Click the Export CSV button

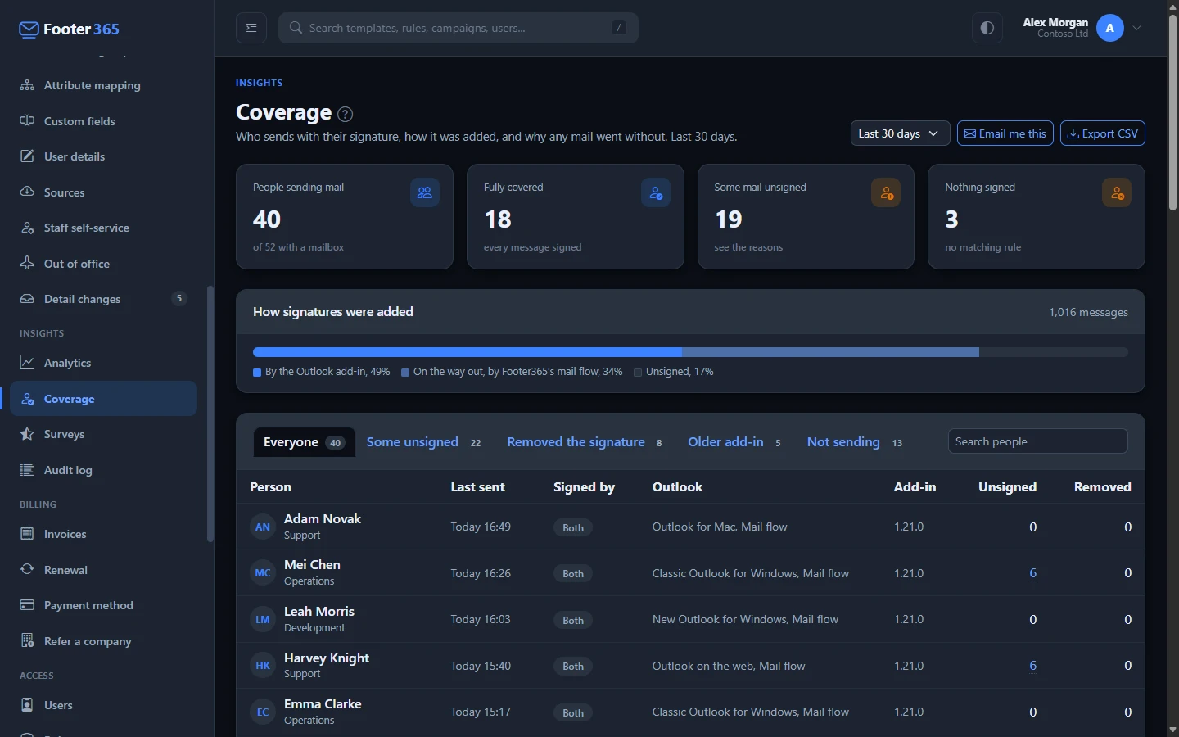1102,133
